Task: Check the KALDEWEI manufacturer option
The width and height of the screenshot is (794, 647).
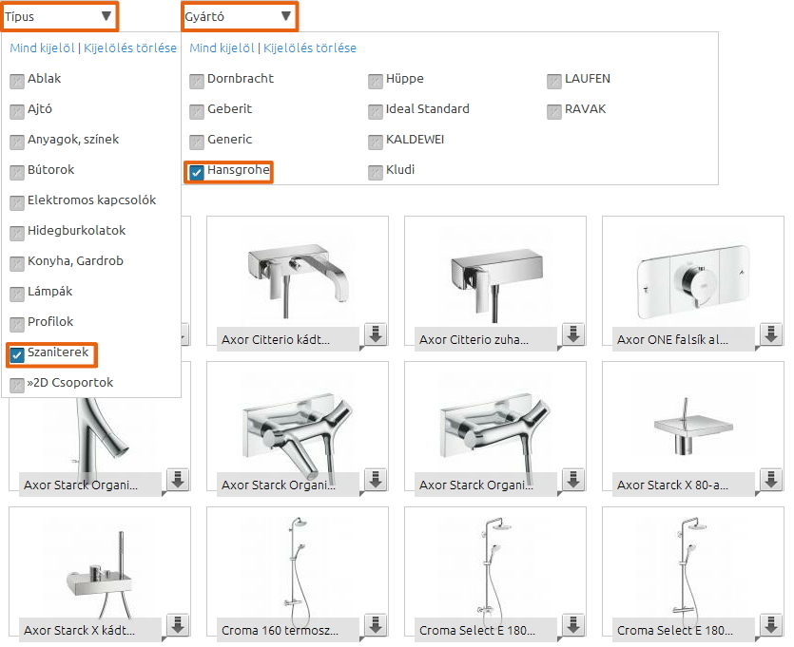Action: point(376,141)
